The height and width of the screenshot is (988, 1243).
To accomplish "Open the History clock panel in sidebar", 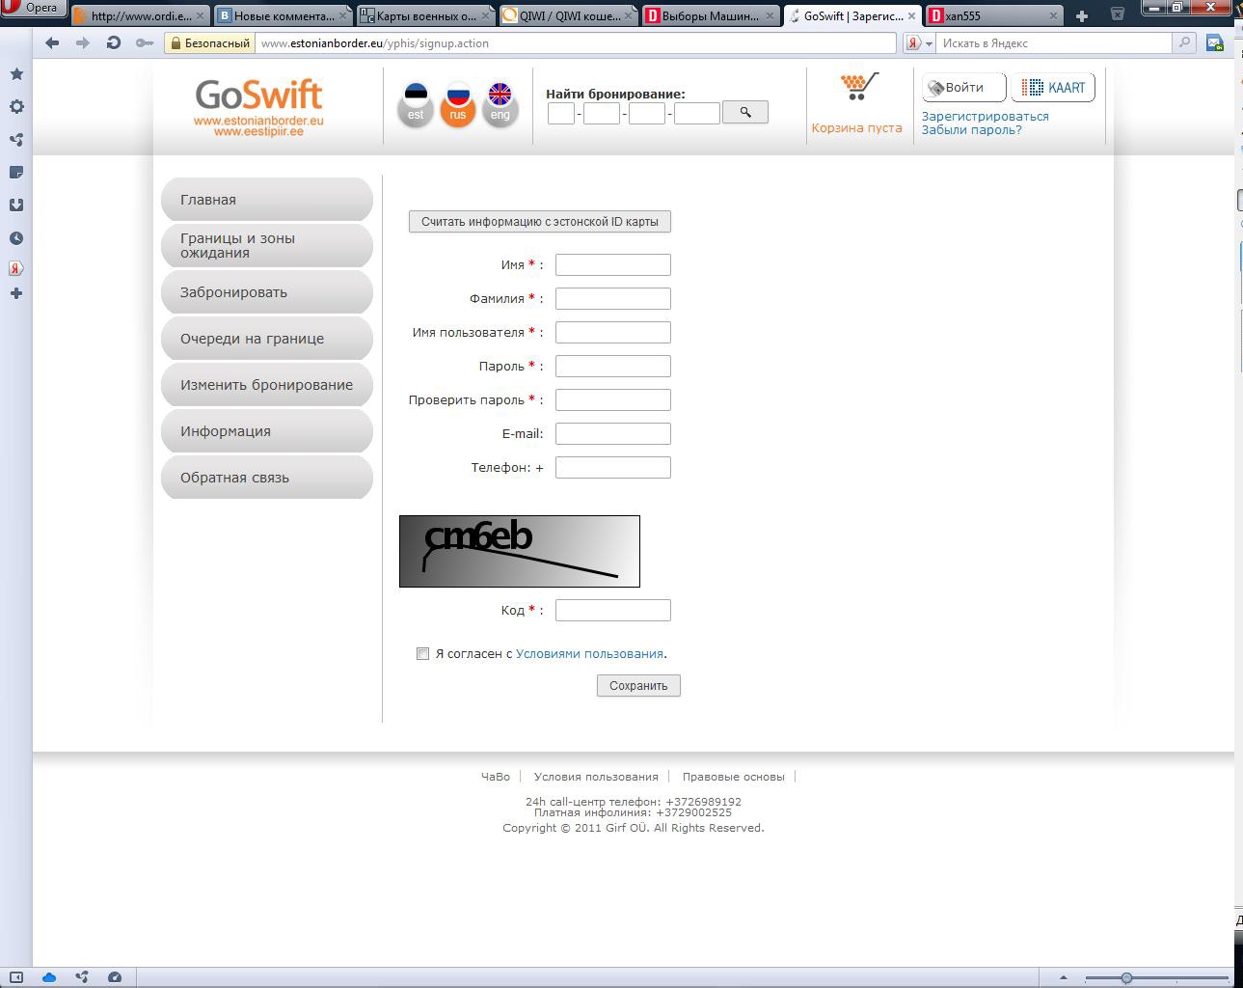I will [x=16, y=238].
